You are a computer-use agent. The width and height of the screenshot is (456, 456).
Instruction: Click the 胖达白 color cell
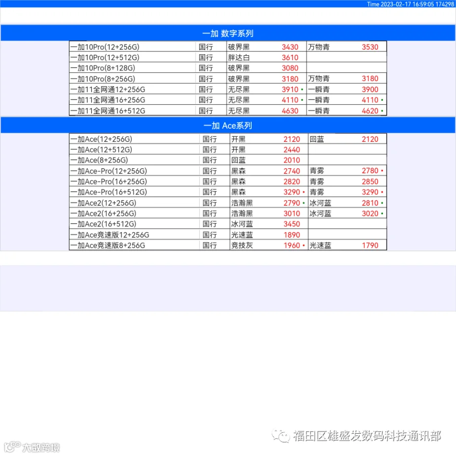click(x=239, y=57)
